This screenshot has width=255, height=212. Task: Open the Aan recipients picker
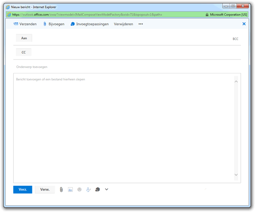pos(24,38)
